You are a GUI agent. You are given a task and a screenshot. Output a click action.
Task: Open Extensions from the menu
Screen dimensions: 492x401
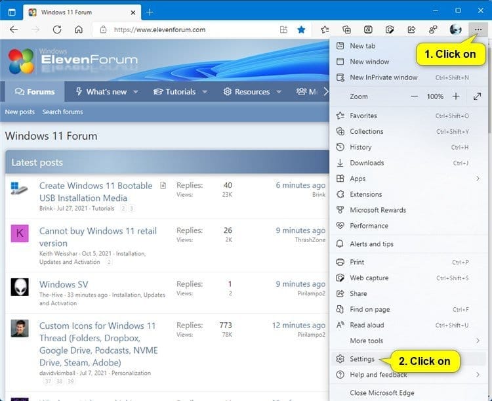point(409,194)
